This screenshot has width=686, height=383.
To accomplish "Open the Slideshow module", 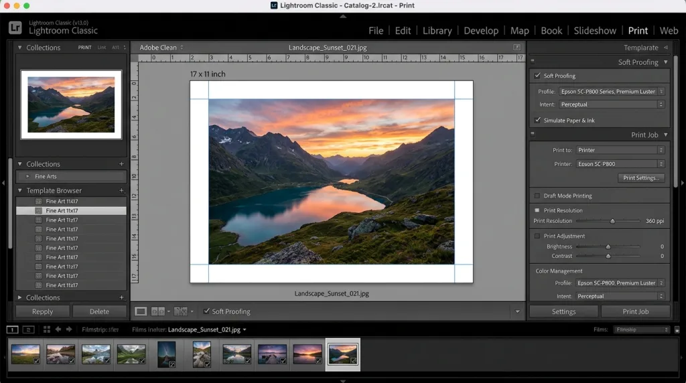I will (595, 31).
